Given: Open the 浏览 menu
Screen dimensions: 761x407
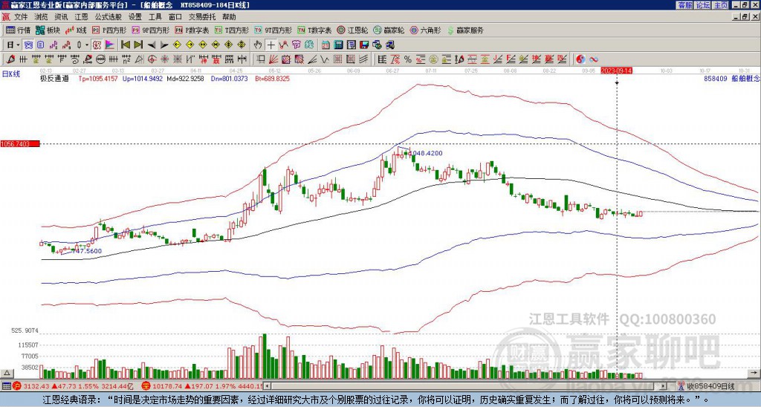Looking at the screenshot, I should click(x=42, y=17).
